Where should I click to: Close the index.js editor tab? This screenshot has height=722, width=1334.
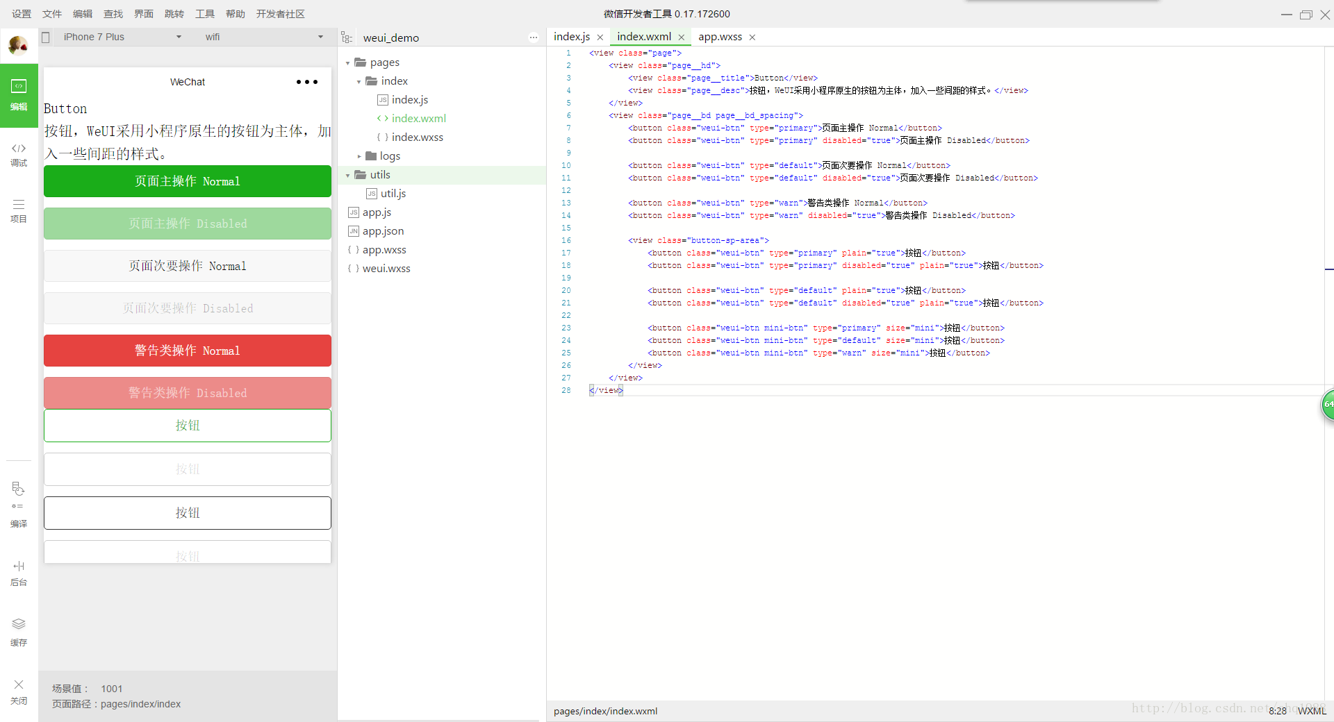click(x=600, y=37)
